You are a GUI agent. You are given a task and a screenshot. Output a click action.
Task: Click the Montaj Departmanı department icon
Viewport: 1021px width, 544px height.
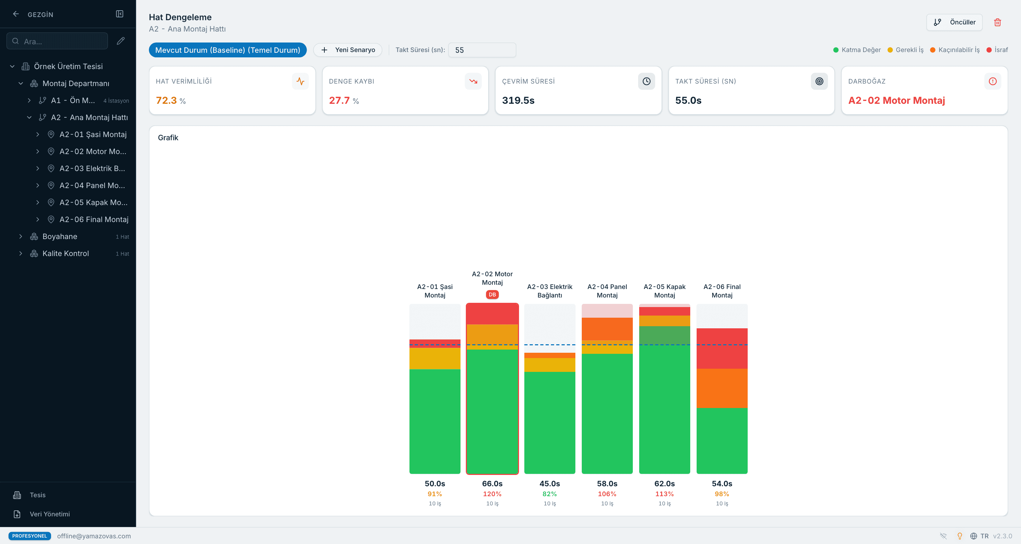[x=34, y=84]
